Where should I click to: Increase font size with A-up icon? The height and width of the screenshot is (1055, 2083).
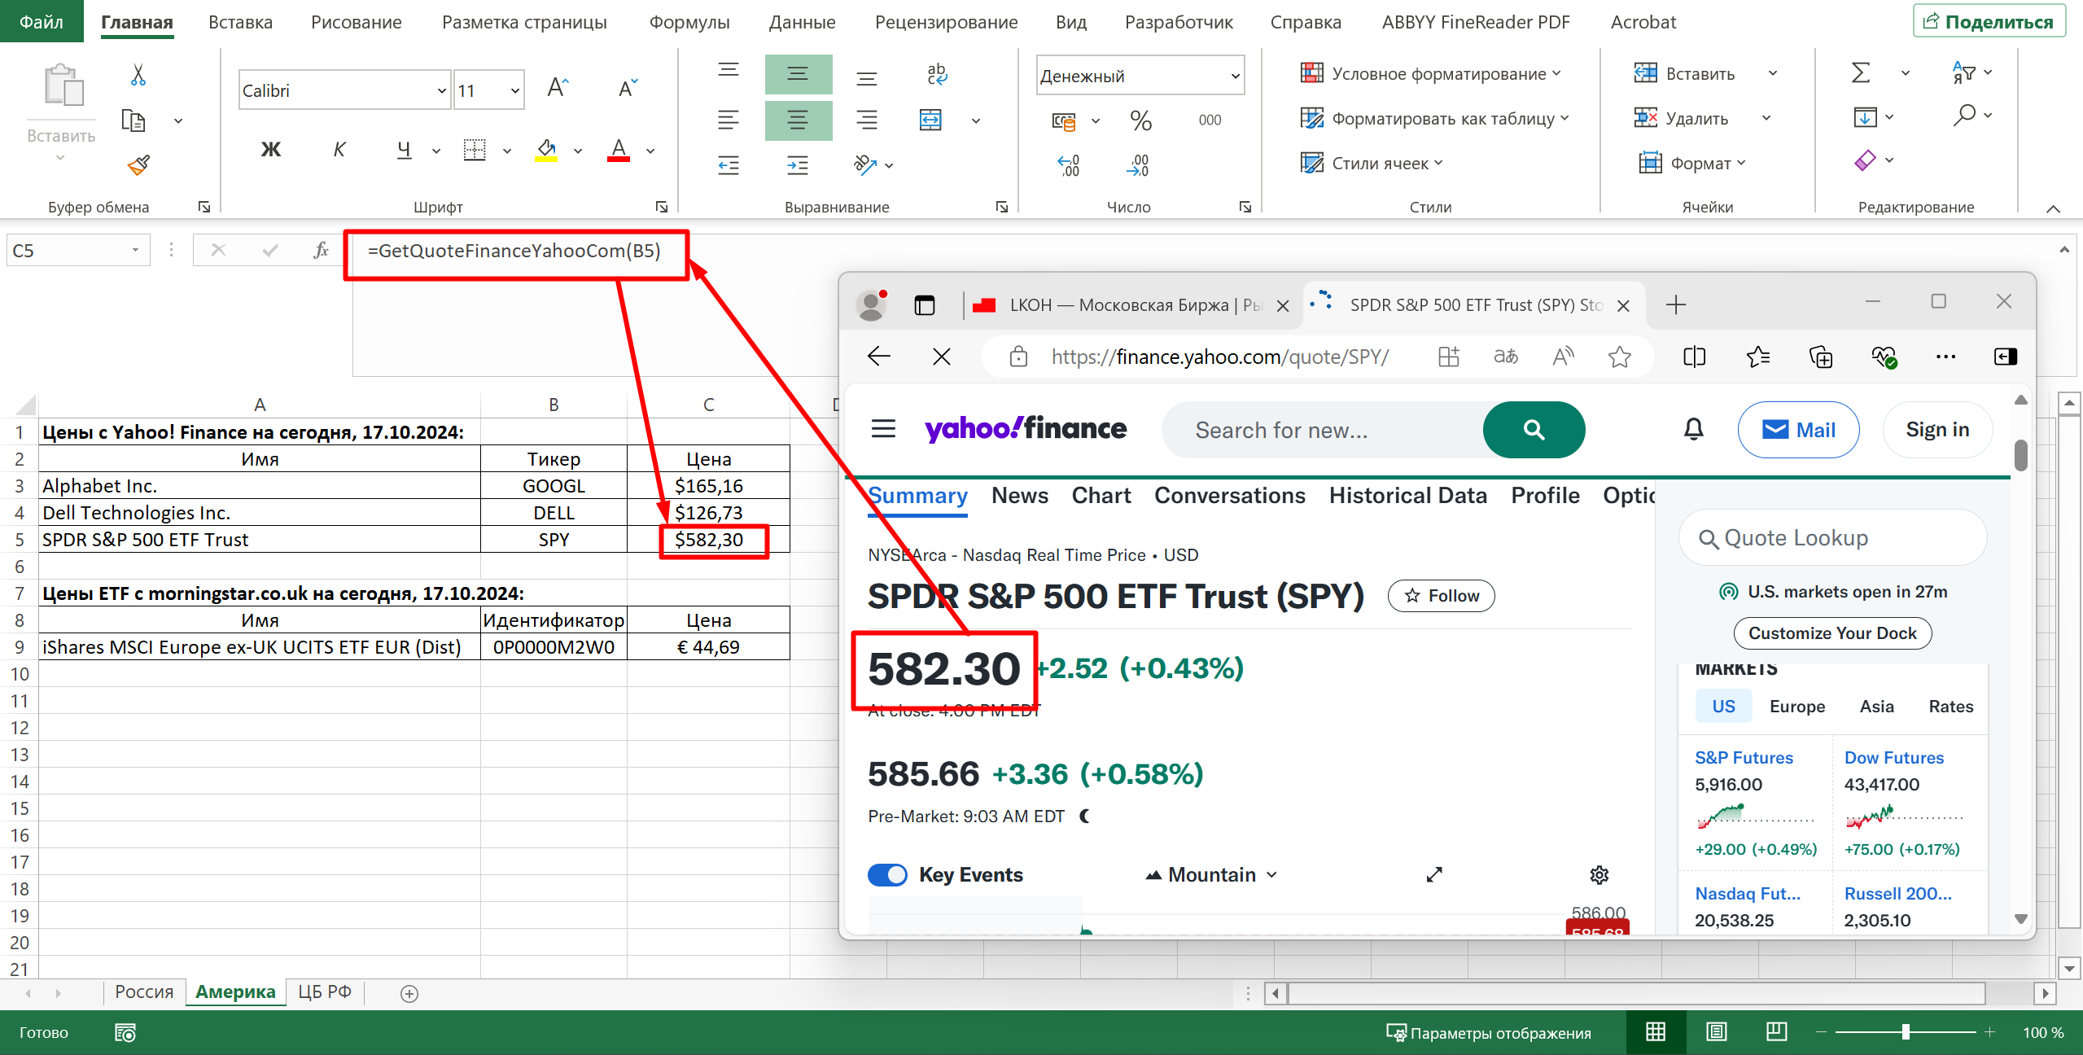tap(558, 86)
